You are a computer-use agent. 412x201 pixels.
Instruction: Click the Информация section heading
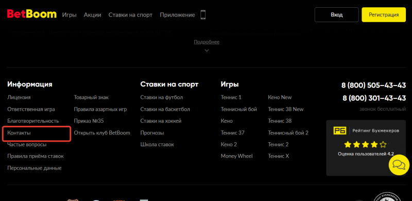tap(30, 84)
